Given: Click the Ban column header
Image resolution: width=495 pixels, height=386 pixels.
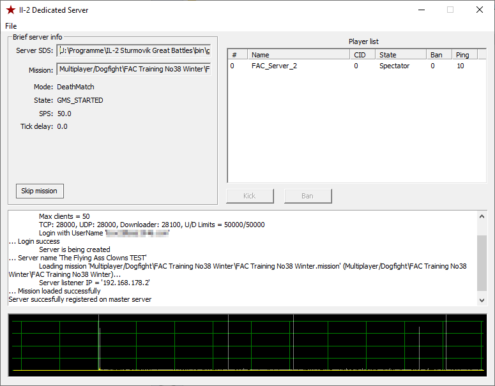Looking at the screenshot, I should 439,55.
